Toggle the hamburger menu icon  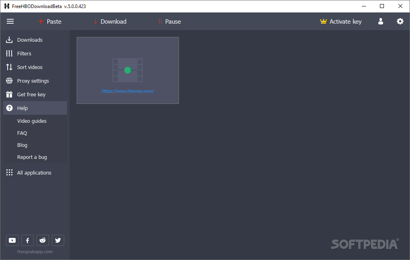(x=10, y=21)
